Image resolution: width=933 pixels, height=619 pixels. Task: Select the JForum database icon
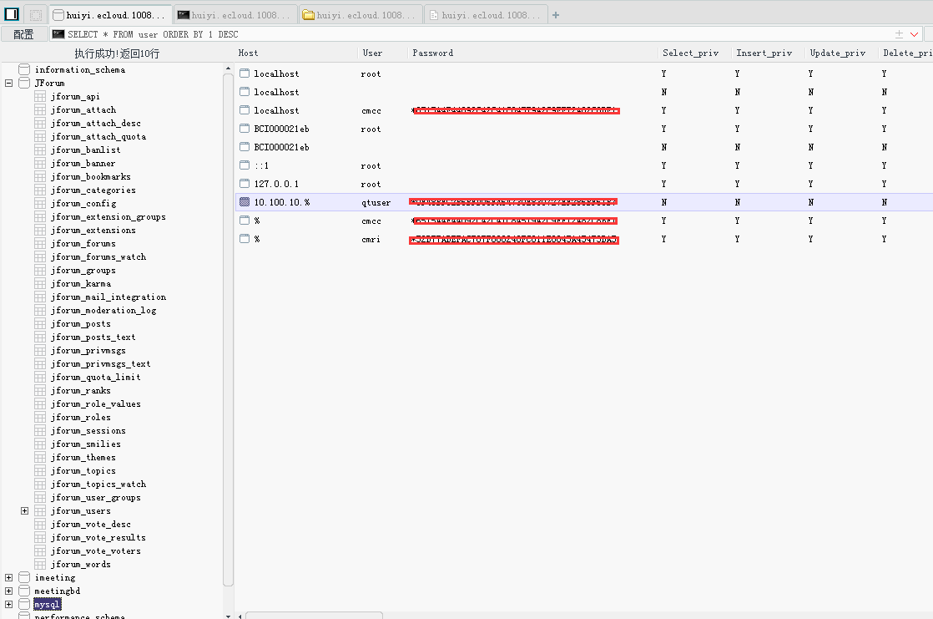(24, 83)
